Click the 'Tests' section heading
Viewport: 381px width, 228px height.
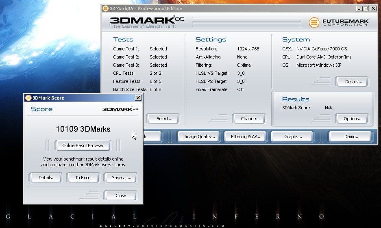[123, 39]
